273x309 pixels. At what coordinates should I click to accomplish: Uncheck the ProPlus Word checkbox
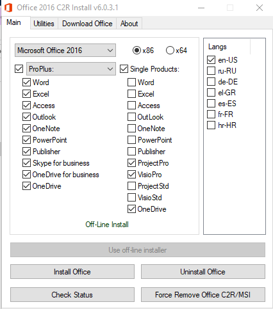[26, 83]
